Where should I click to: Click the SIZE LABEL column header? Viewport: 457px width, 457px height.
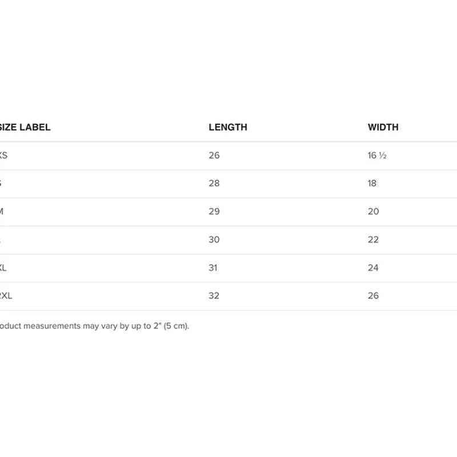(25, 127)
